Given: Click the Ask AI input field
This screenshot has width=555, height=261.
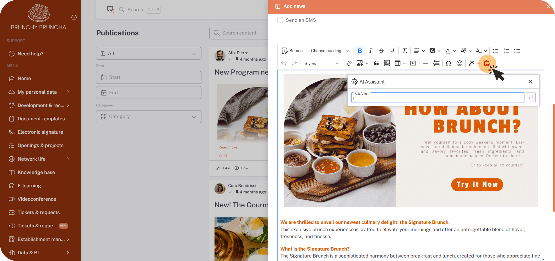Looking at the screenshot, I should (x=437, y=98).
